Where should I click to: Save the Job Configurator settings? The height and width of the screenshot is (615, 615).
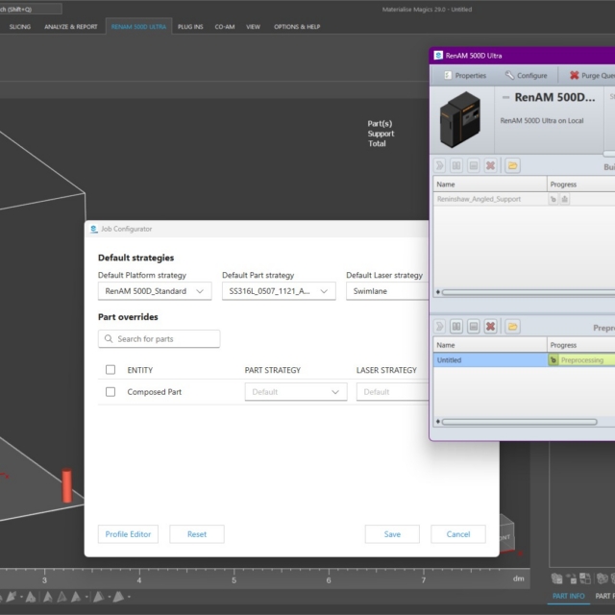pos(392,534)
